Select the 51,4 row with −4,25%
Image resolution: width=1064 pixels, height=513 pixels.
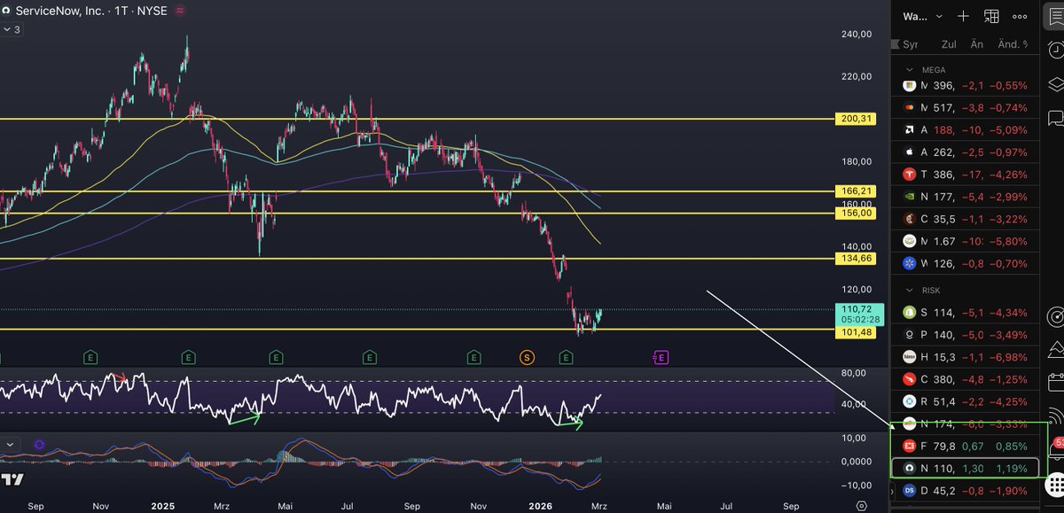(967, 400)
